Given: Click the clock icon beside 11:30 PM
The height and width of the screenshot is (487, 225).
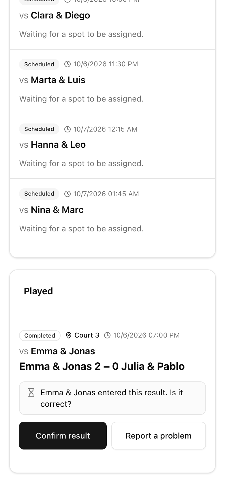Looking at the screenshot, I should pos(67,64).
